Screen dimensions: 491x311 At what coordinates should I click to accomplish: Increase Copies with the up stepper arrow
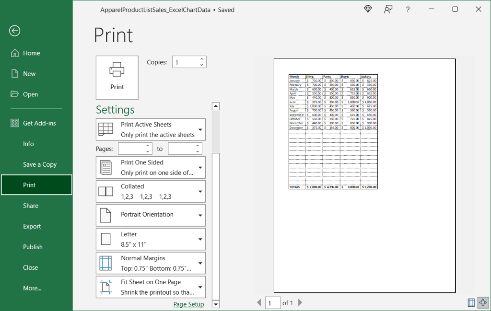point(202,59)
